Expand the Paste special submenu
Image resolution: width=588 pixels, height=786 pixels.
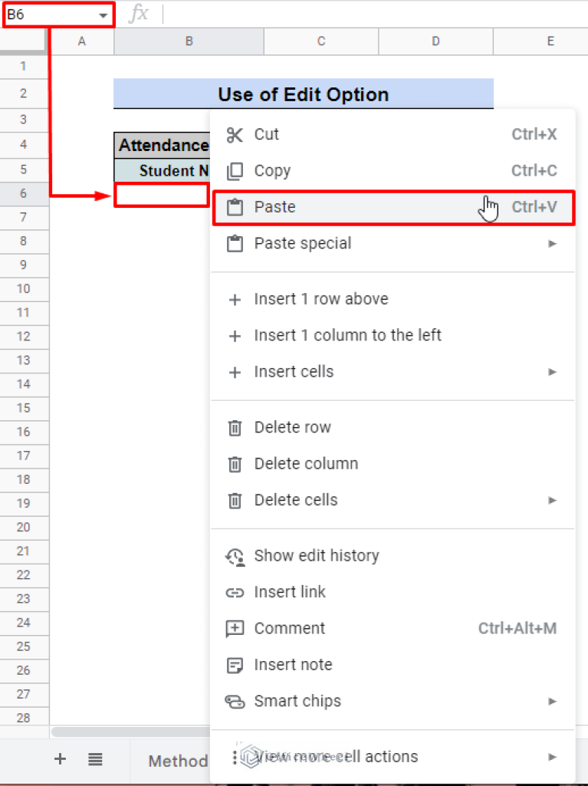553,243
